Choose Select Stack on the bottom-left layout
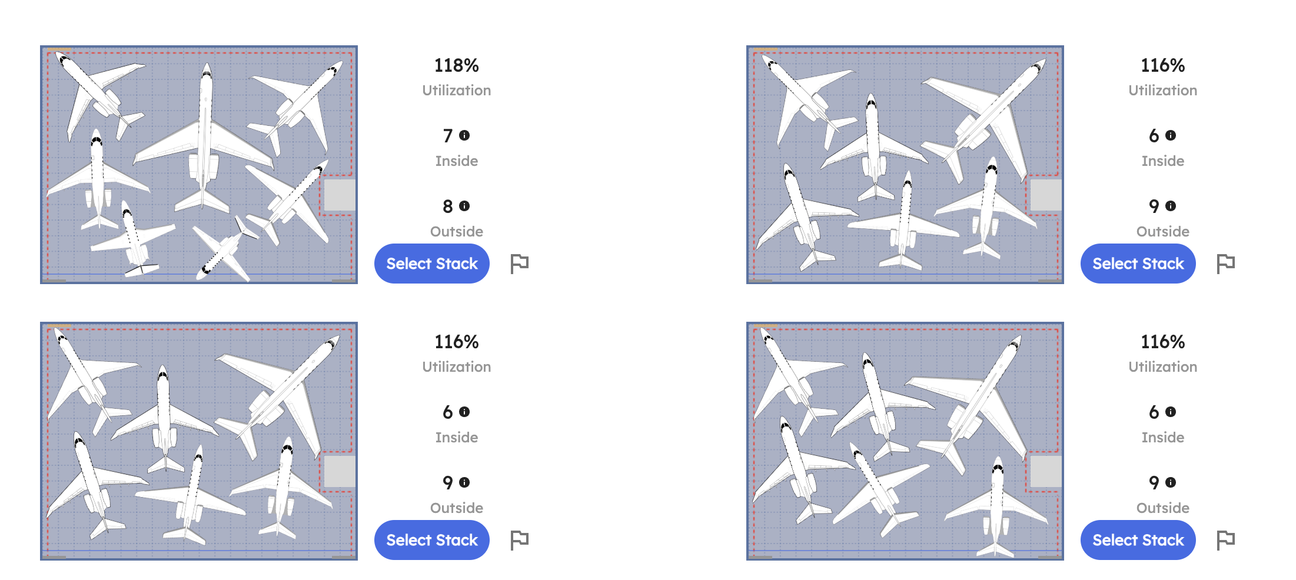The height and width of the screenshot is (580, 1296). coord(432,540)
